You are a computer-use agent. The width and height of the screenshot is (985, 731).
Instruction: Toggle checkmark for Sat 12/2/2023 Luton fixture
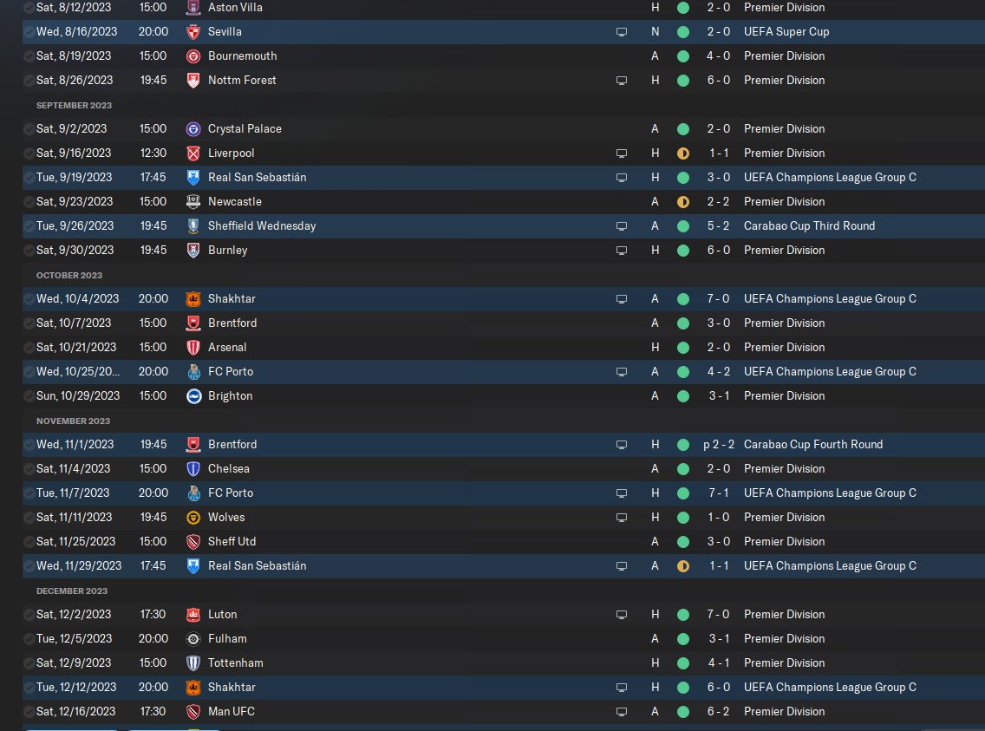click(29, 615)
